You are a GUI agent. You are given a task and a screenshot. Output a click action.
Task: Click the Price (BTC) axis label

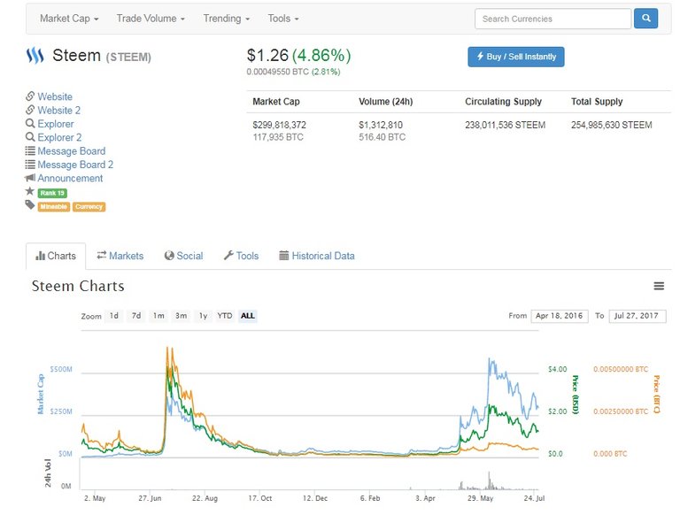click(x=657, y=395)
